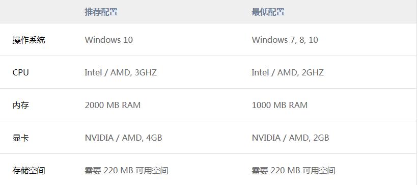This screenshot has width=418, height=185.
Task: Click the 1000 MB RAM cell
Action: coord(280,105)
